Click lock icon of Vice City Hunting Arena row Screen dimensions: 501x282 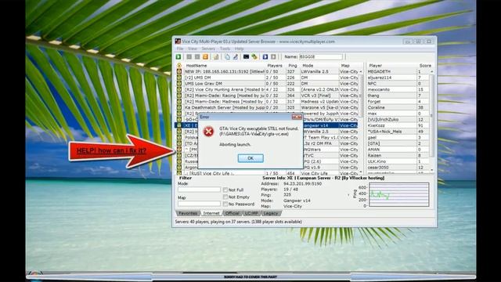pyautogui.click(x=179, y=89)
